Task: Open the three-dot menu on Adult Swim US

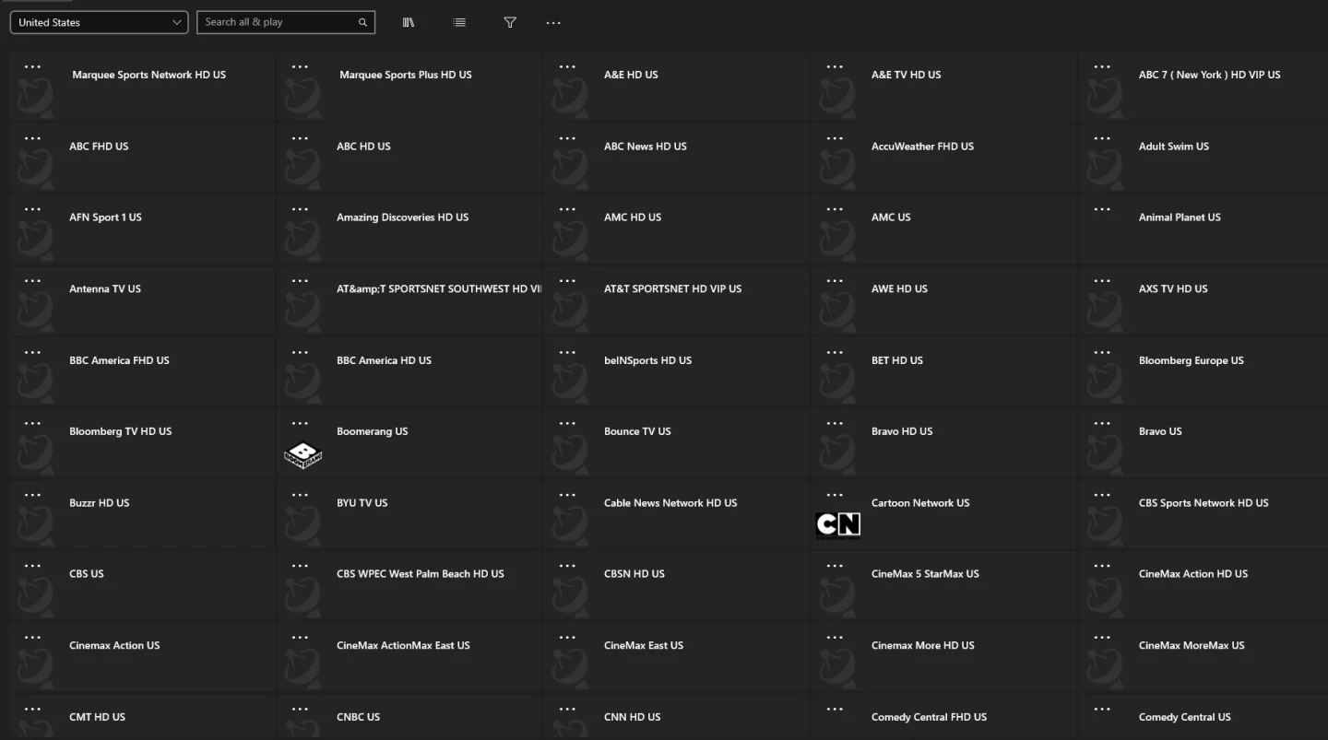Action: 1102,138
